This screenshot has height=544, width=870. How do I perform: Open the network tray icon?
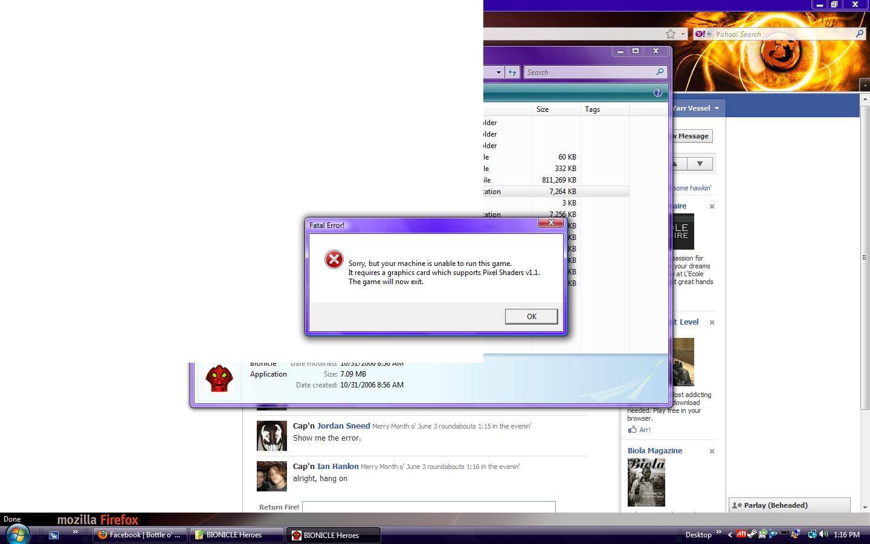(813, 534)
